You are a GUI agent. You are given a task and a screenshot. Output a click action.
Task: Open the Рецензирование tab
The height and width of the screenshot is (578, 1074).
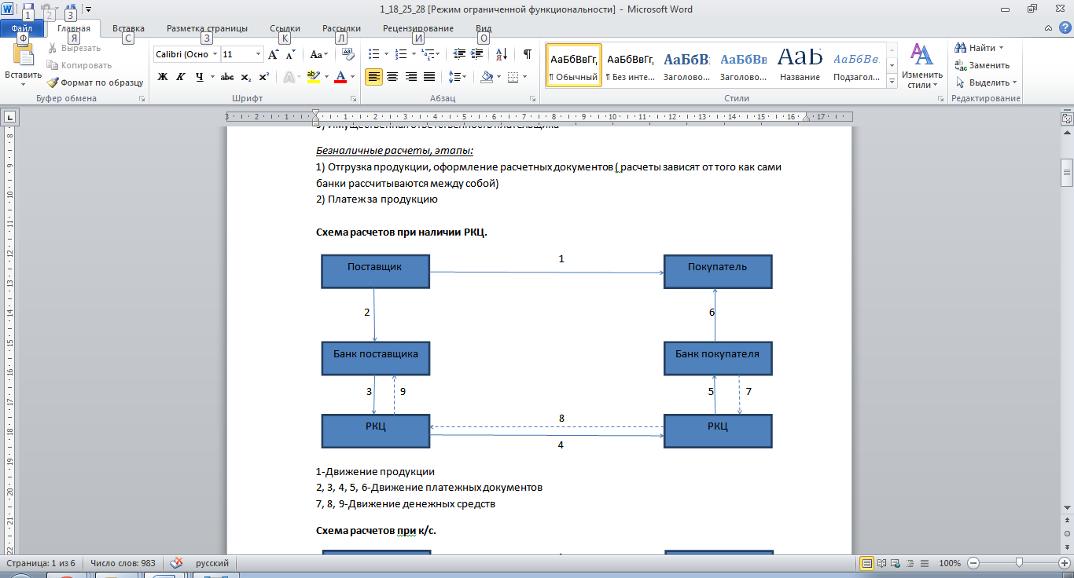(418, 28)
